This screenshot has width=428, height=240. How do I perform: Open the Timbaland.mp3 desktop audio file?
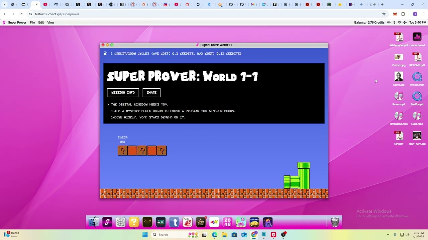coord(399,118)
